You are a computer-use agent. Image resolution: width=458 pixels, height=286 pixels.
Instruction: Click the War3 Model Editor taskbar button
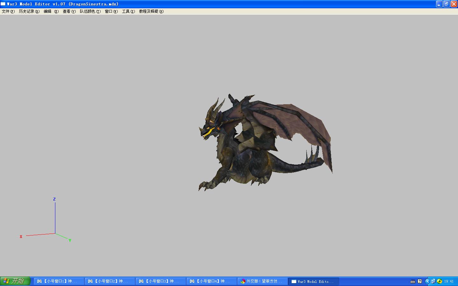pyautogui.click(x=313, y=281)
